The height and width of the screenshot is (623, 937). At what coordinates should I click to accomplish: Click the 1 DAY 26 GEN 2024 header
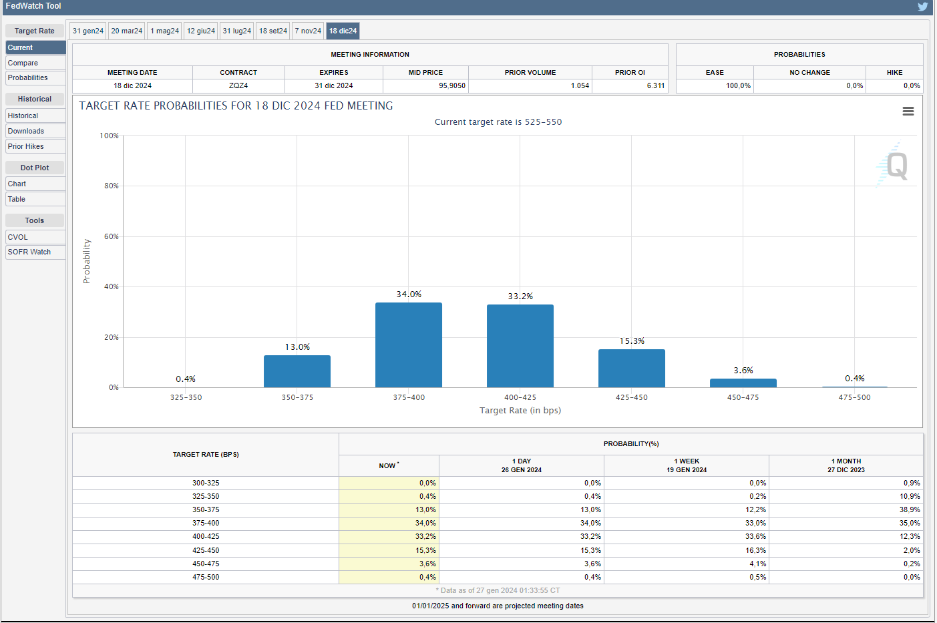click(x=522, y=465)
